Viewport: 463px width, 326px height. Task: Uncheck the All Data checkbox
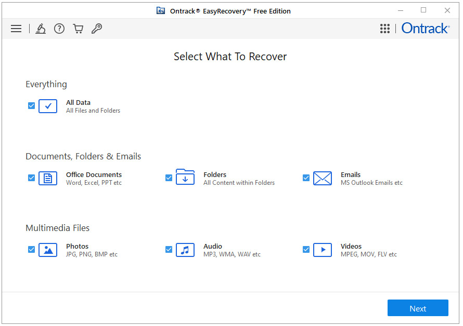31,106
